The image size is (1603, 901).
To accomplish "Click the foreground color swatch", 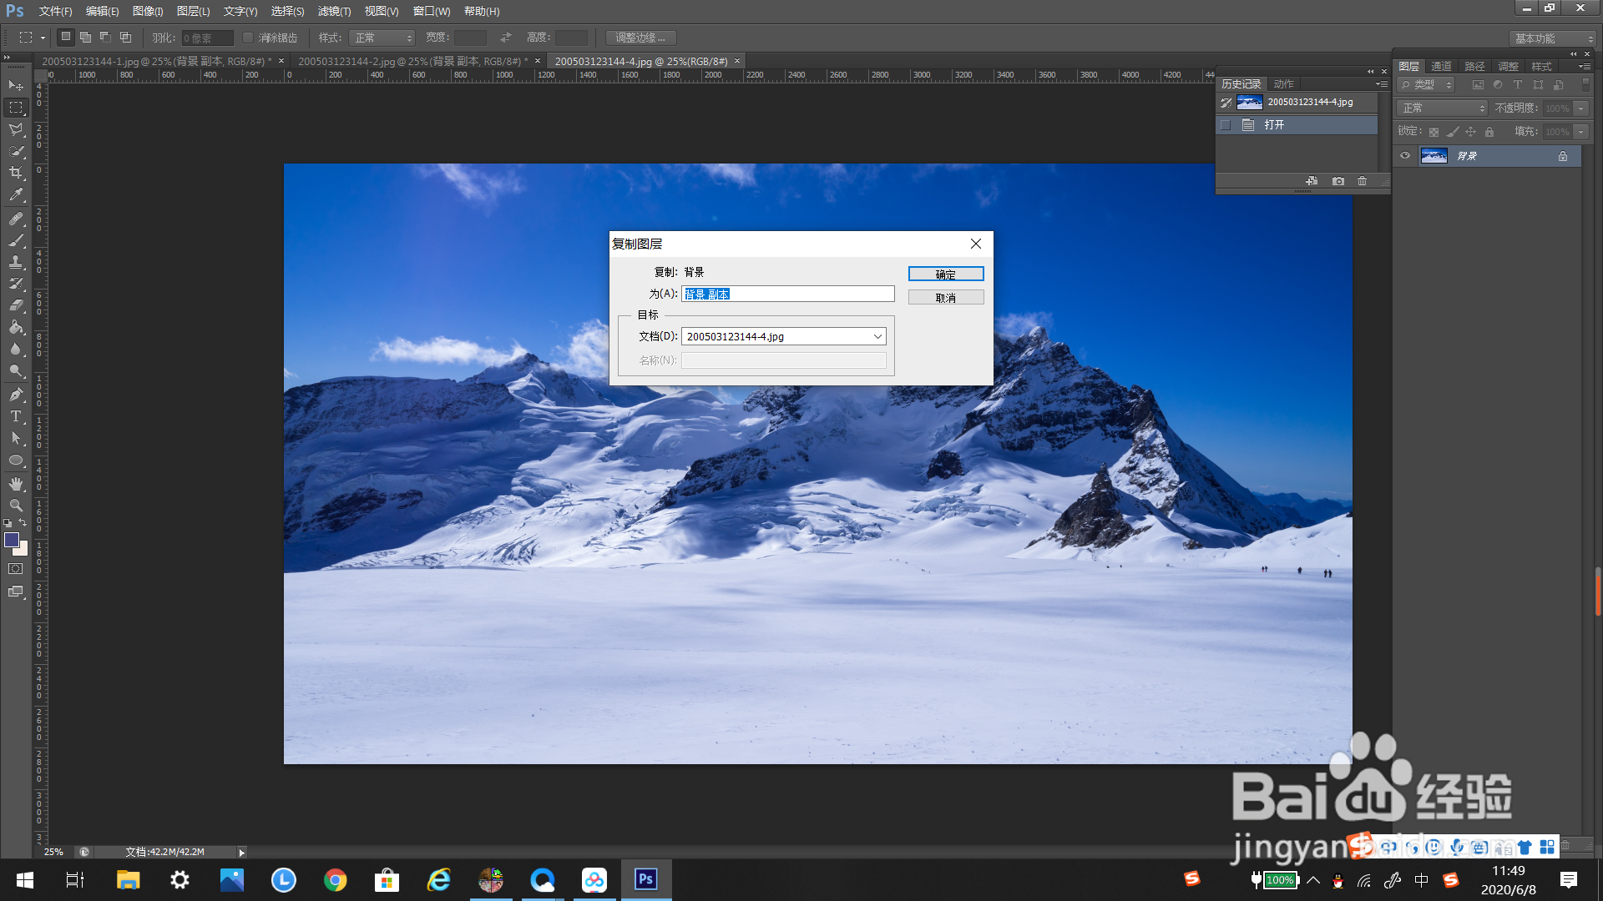I will pos(12,540).
